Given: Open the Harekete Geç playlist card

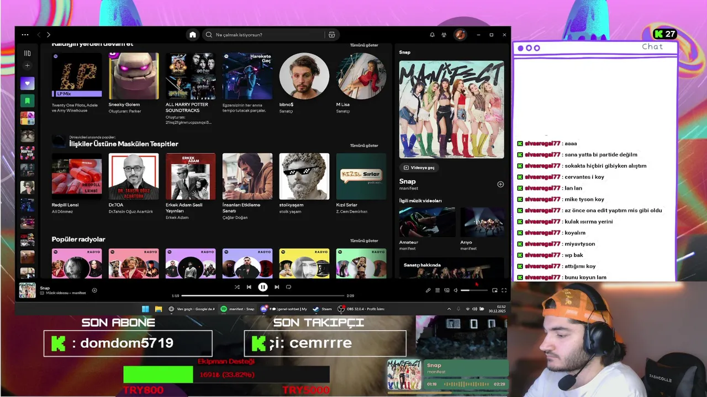Looking at the screenshot, I should (247, 83).
